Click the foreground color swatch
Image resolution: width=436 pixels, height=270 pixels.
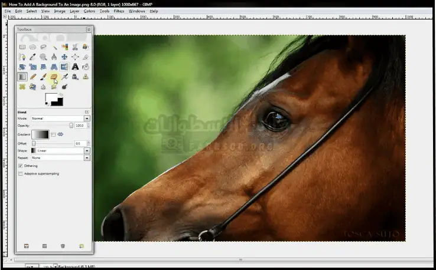[x=51, y=98]
